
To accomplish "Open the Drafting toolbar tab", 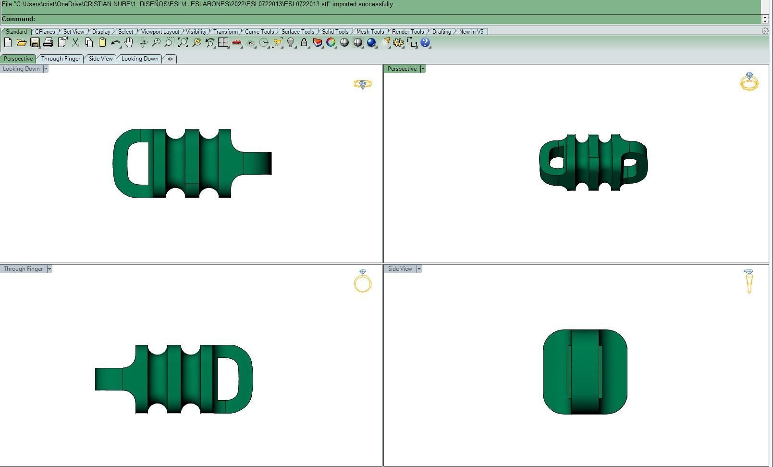I will [x=442, y=32].
